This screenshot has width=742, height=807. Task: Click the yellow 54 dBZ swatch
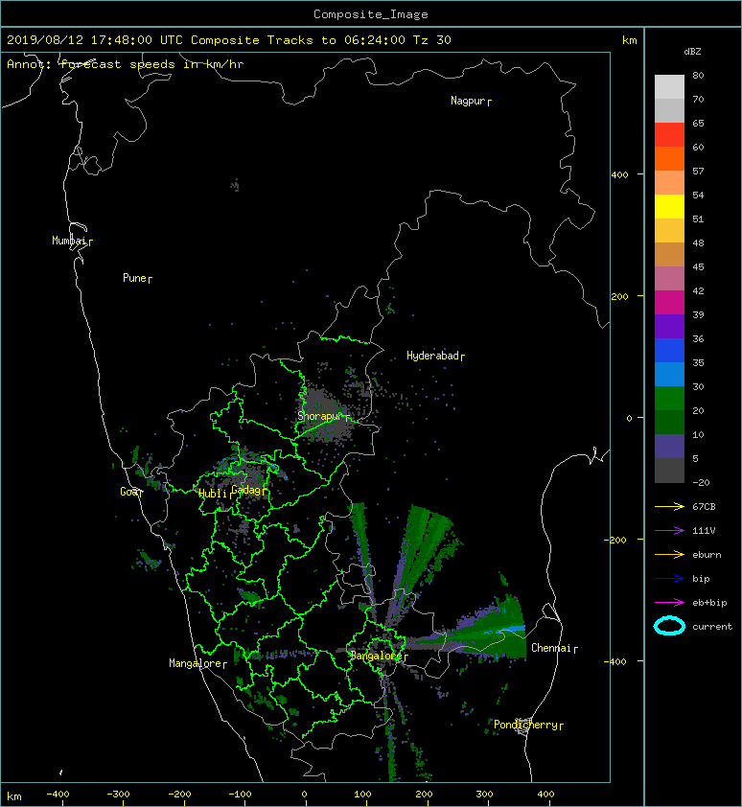[x=669, y=206]
